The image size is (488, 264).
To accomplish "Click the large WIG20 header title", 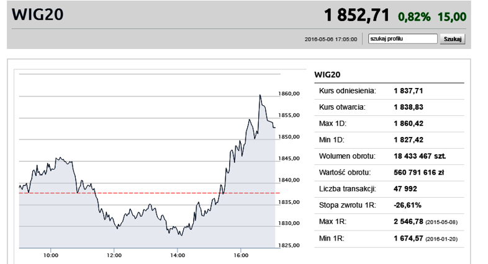I will point(38,15).
